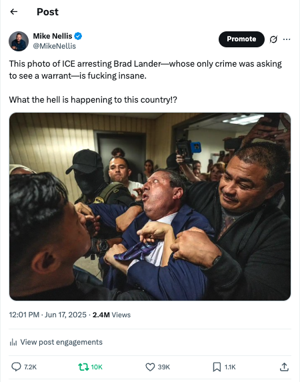Bookmark the post with bookmark icon

tap(217, 367)
